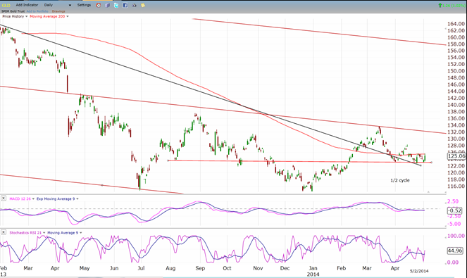Click the red lifebuoy help icon
467x278 pixels.
tap(99, 6)
